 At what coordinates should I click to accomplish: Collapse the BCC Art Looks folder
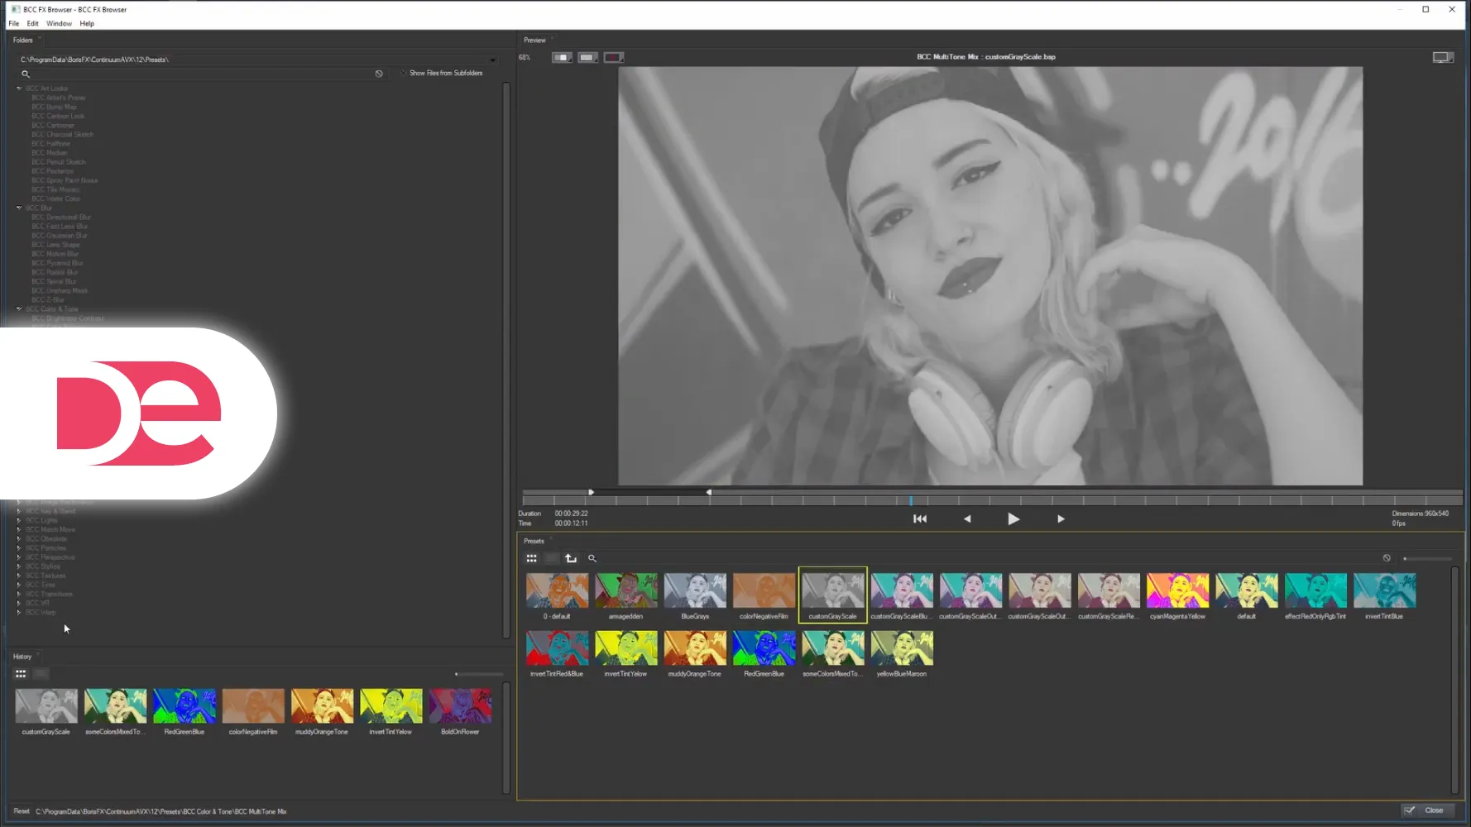click(19, 88)
